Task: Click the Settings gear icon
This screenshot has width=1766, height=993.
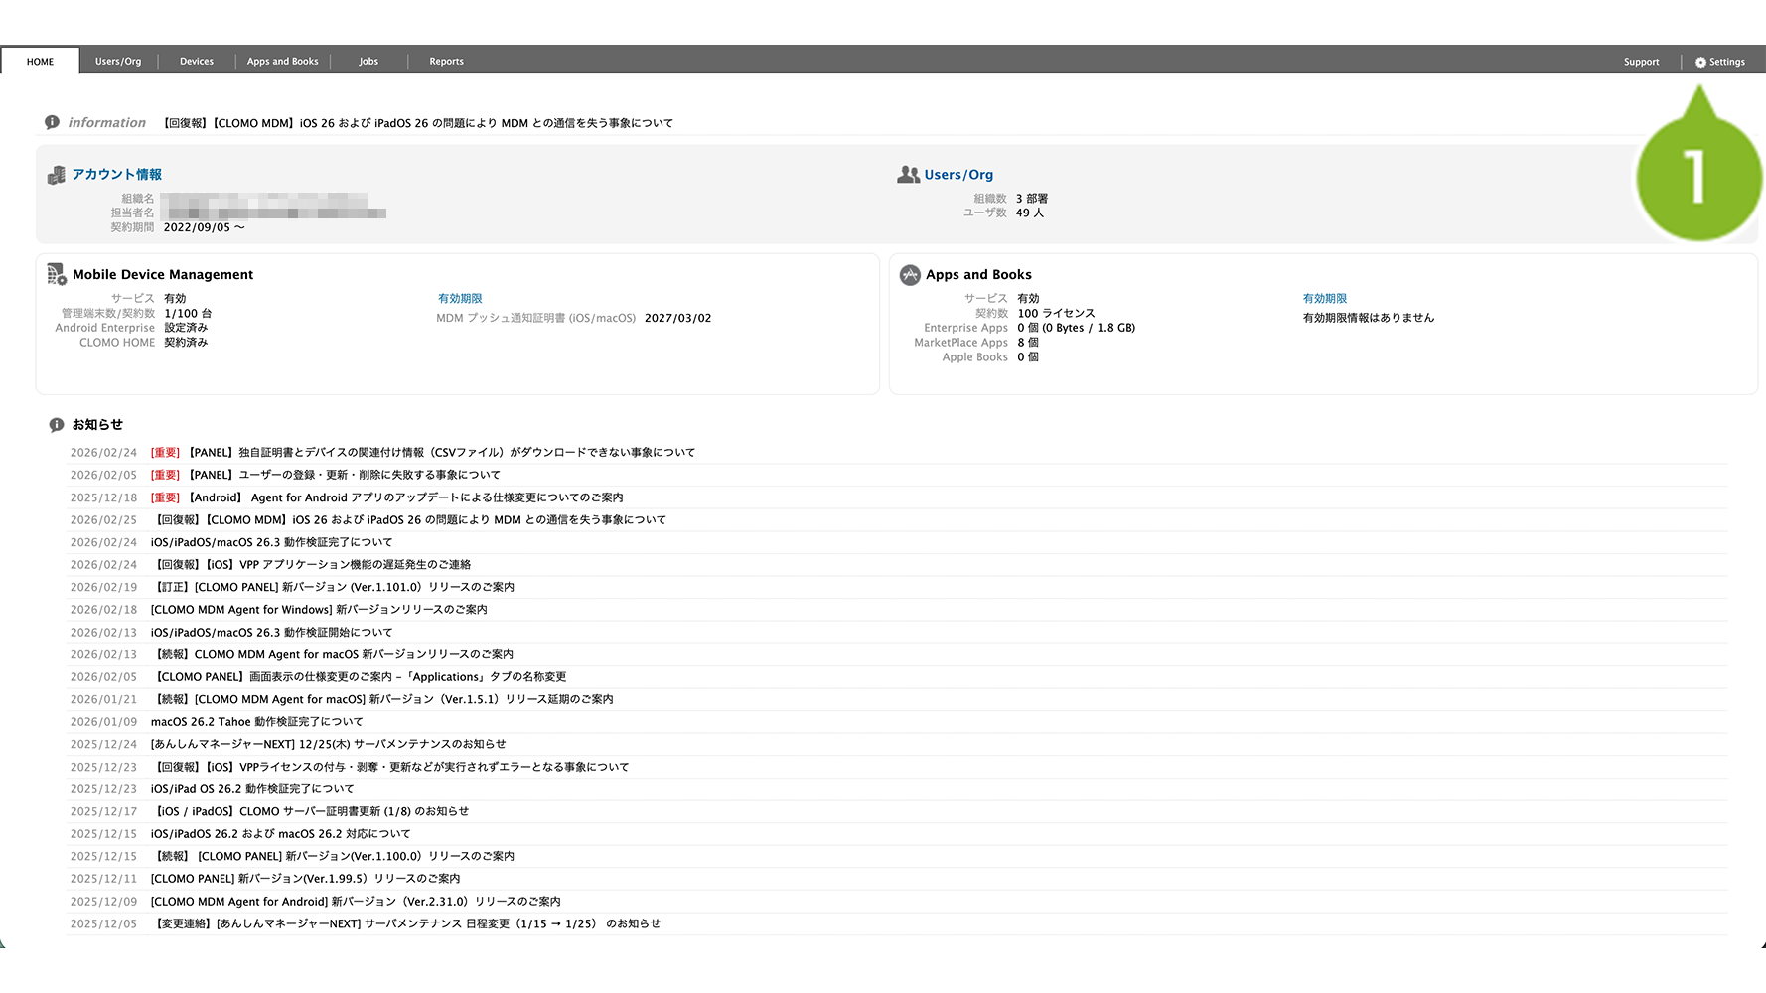Action: coord(1700,62)
